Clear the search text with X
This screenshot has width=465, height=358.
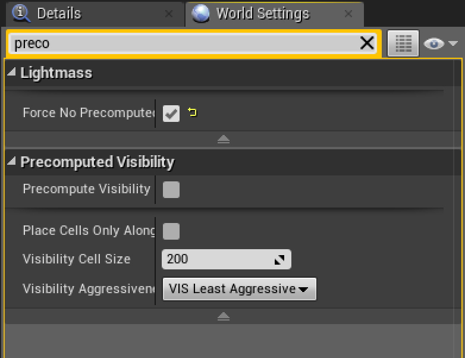367,43
